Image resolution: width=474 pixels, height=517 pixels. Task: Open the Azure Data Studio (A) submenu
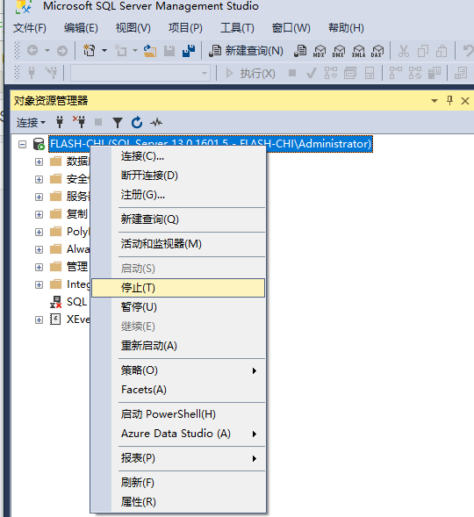point(178,434)
